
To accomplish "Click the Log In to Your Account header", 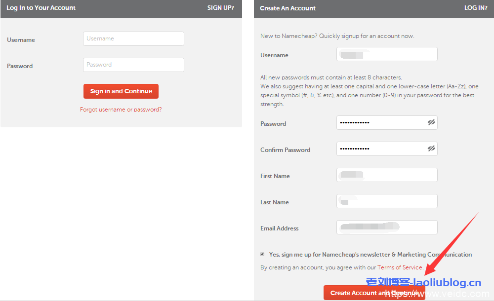I will tap(41, 8).
